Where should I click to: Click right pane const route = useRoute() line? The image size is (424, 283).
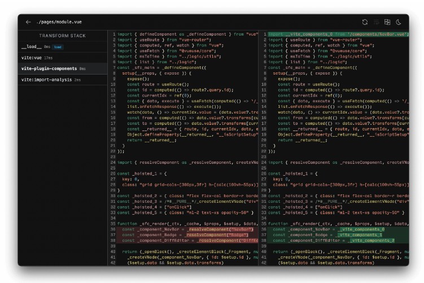click(x=309, y=84)
